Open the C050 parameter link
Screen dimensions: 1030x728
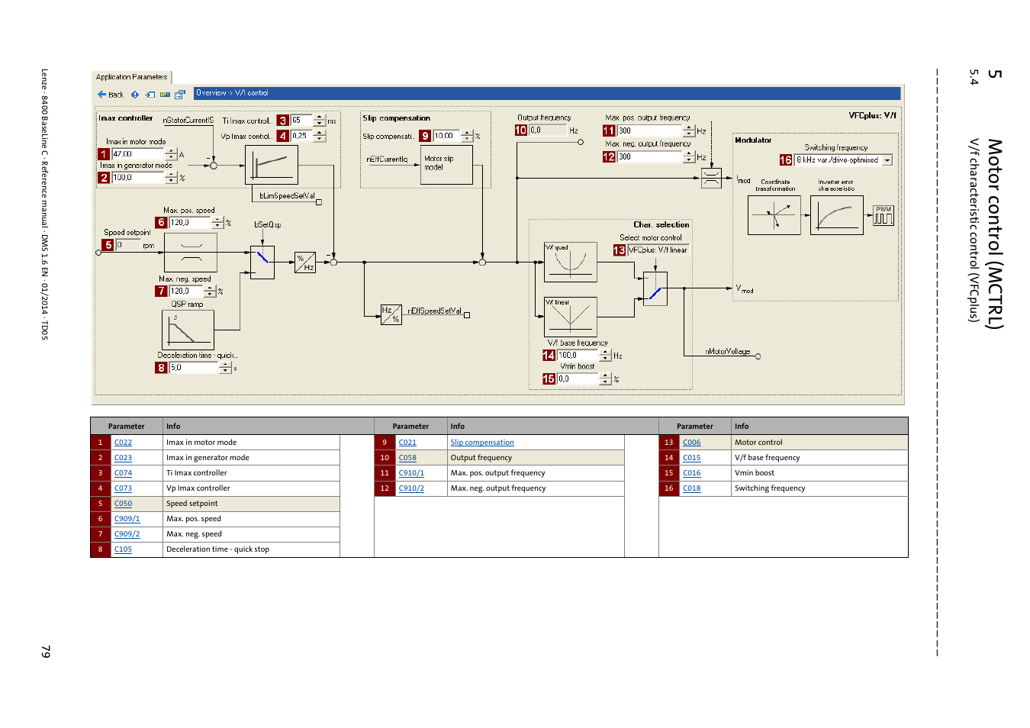click(123, 504)
